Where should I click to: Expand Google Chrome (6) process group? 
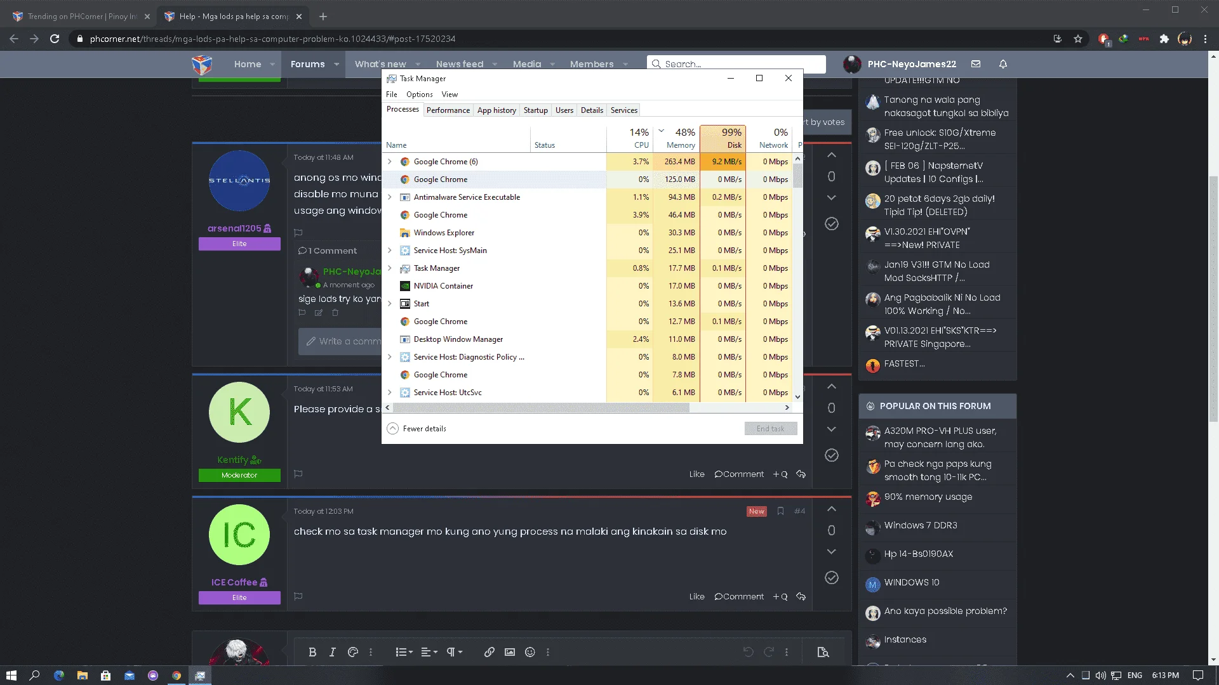tap(390, 162)
